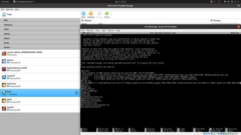The image size is (241, 135).
Task: Click the Preview section header icon
Action: coord(212,21)
